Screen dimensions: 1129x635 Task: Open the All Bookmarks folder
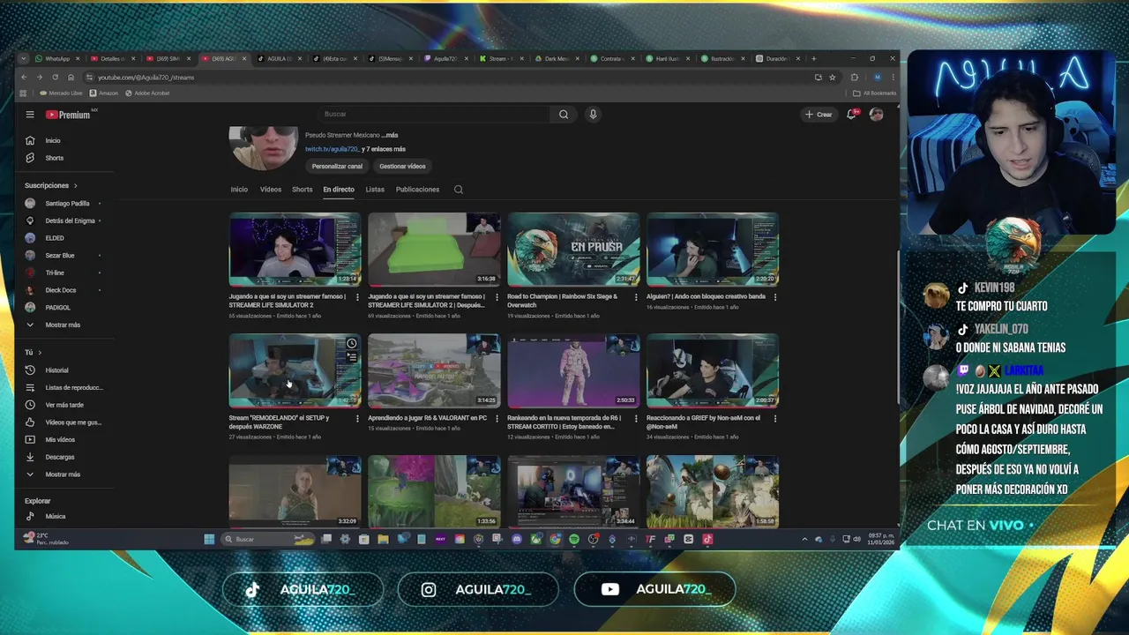874,93
